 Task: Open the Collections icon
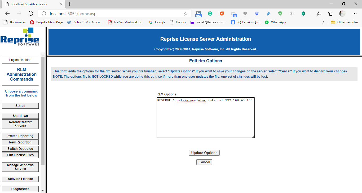click(330, 14)
